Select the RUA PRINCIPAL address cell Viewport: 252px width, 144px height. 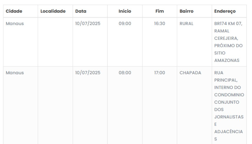click(x=229, y=106)
